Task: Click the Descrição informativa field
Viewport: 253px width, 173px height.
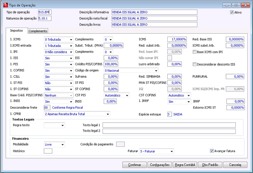Action: 154,12
